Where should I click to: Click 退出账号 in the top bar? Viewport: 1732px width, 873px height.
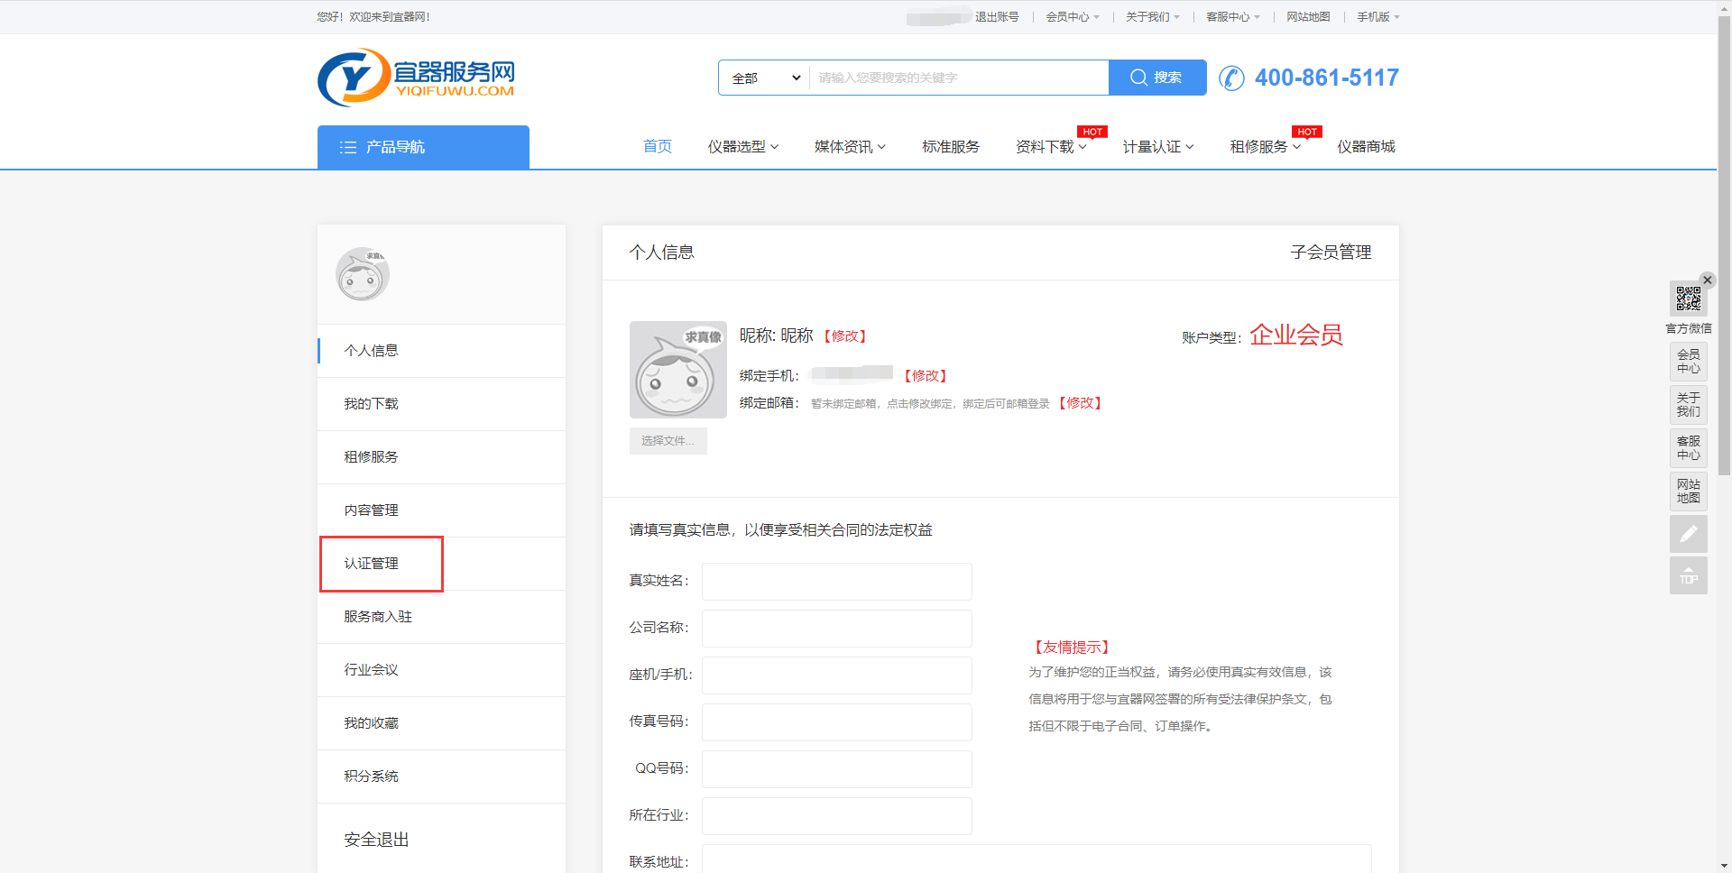997,17
